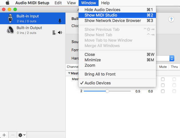Viewport: 180px width, 138px height.
Task: Toggle Thru checkbox for channel 2
Action: [174, 91]
